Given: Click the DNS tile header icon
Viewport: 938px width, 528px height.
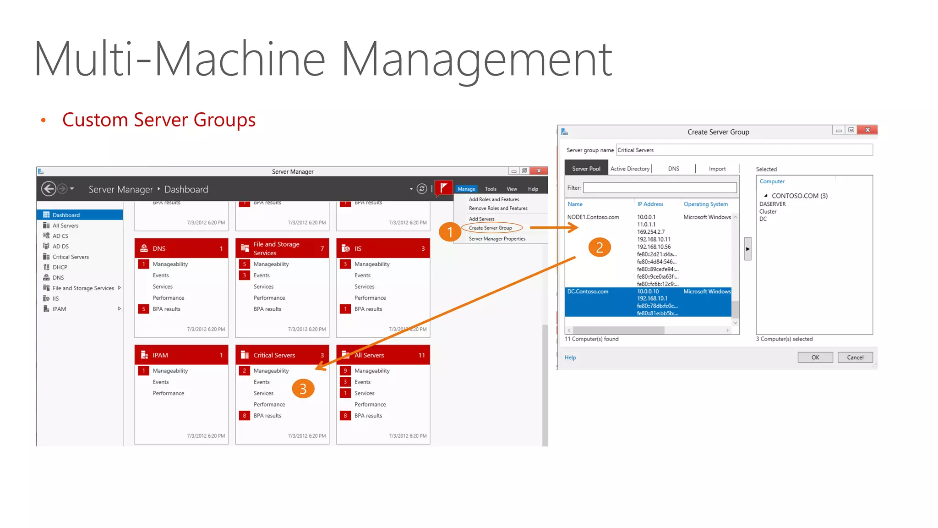Looking at the screenshot, I should pyautogui.click(x=144, y=248).
